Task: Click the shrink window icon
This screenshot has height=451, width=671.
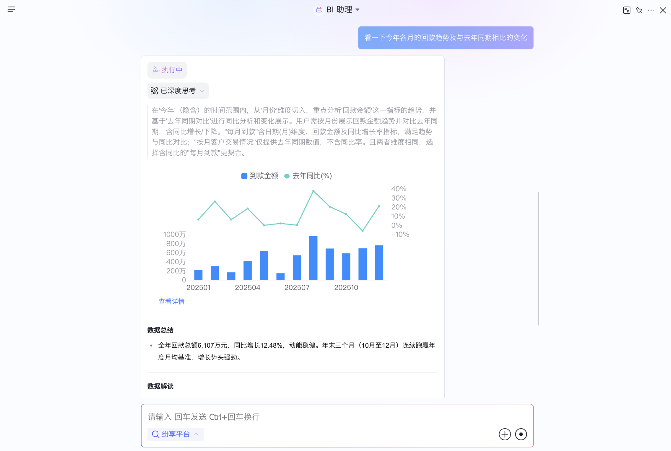Action: tap(627, 10)
